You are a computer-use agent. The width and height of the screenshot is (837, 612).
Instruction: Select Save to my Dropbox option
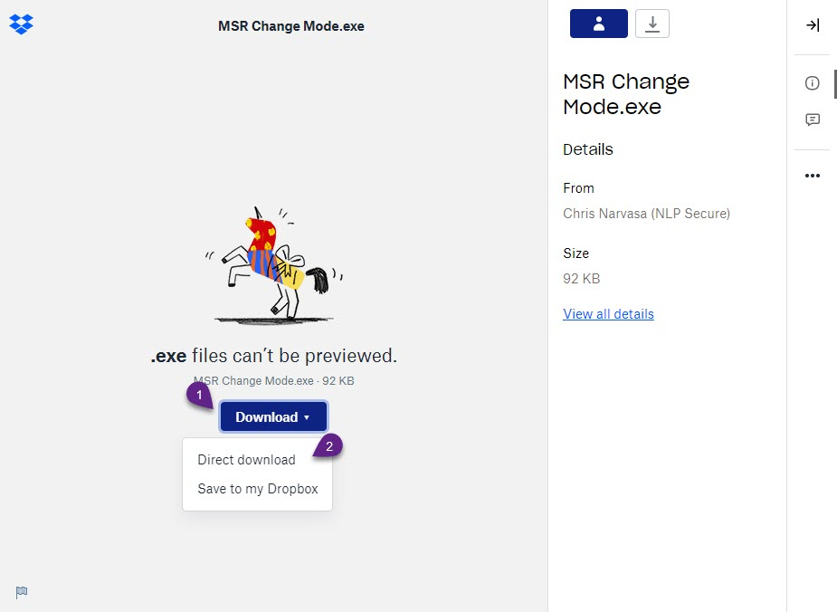(257, 489)
